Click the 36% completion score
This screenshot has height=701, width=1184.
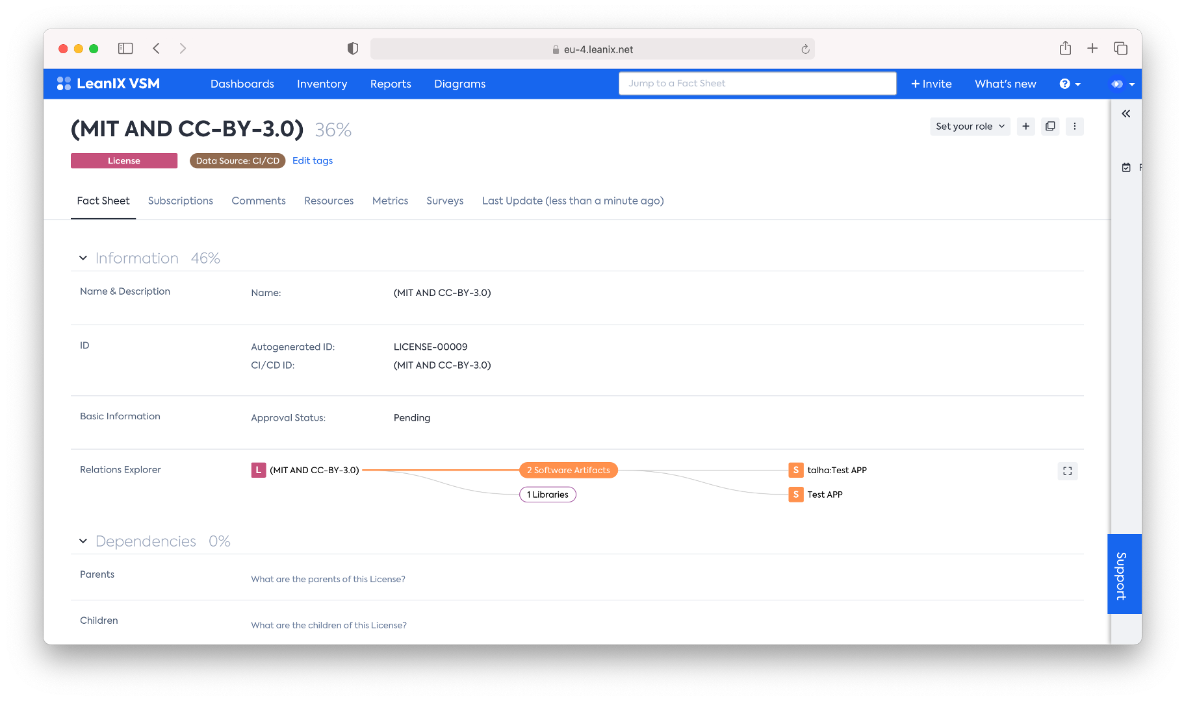pos(333,130)
